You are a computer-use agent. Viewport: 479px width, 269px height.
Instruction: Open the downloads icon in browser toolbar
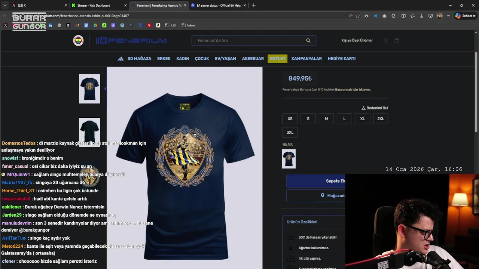coord(422,16)
